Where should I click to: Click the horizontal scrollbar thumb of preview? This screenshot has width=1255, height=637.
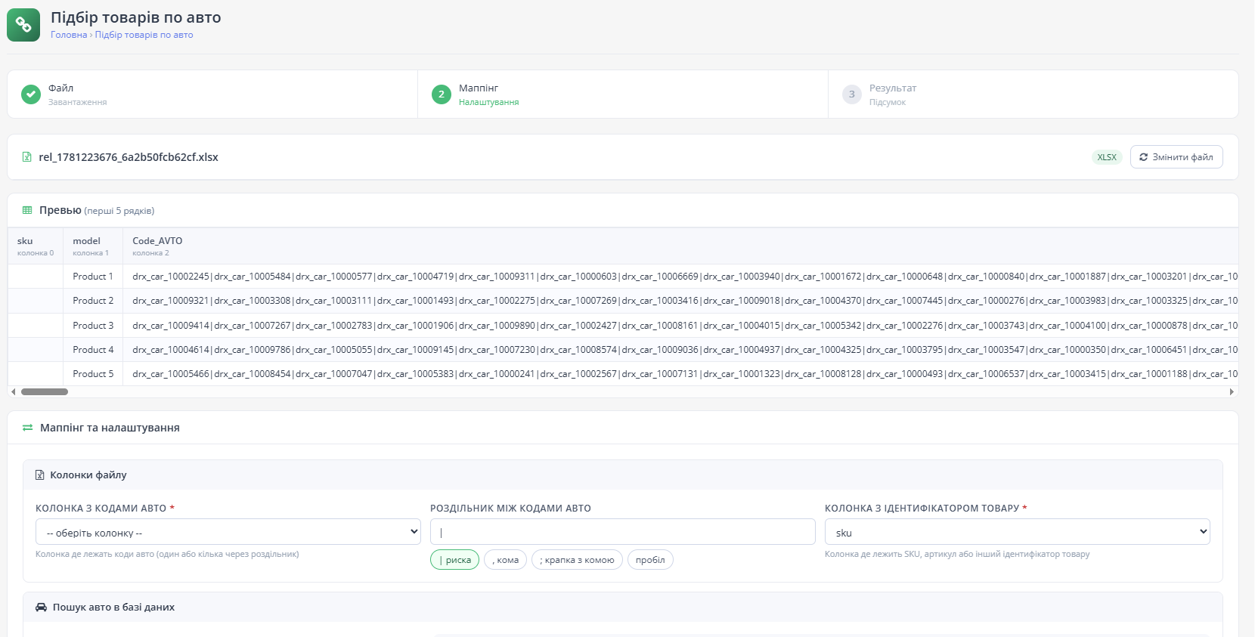pyautogui.click(x=45, y=391)
